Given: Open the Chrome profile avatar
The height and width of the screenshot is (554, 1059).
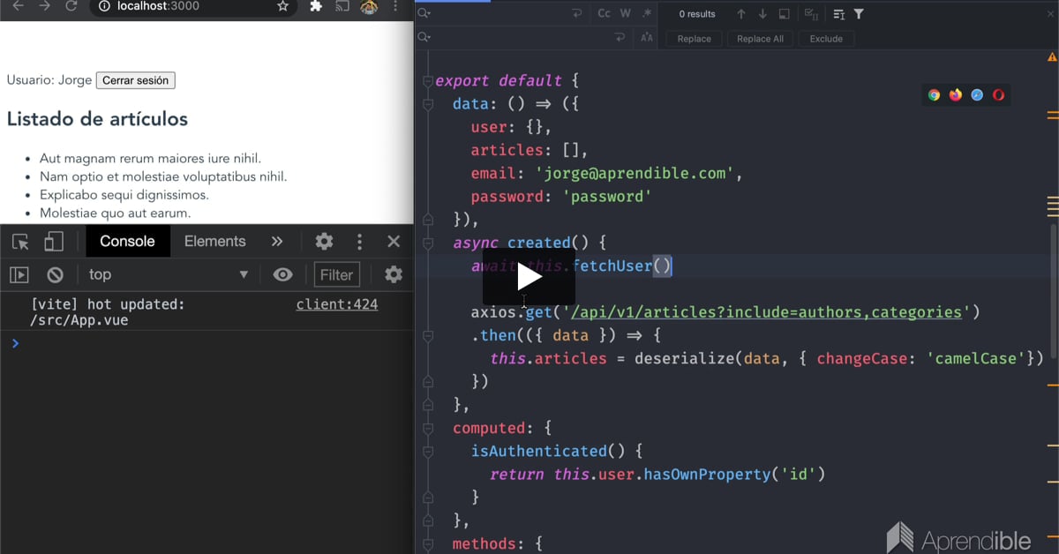Looking at the screenshot, I should pos(369,6).
